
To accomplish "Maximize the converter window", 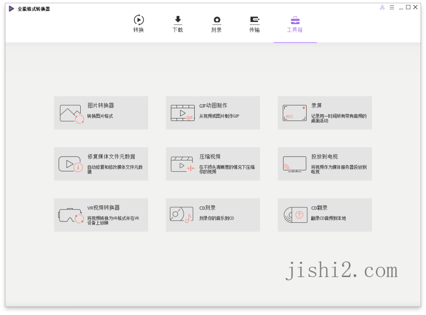I will click(x=408, y=7).
